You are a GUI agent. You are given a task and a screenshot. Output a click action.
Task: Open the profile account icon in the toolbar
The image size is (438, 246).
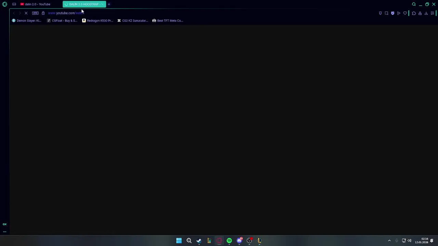coord(420,13)
